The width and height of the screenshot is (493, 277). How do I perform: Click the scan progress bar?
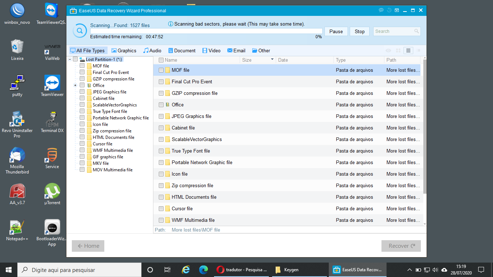(x=206, y=31)
